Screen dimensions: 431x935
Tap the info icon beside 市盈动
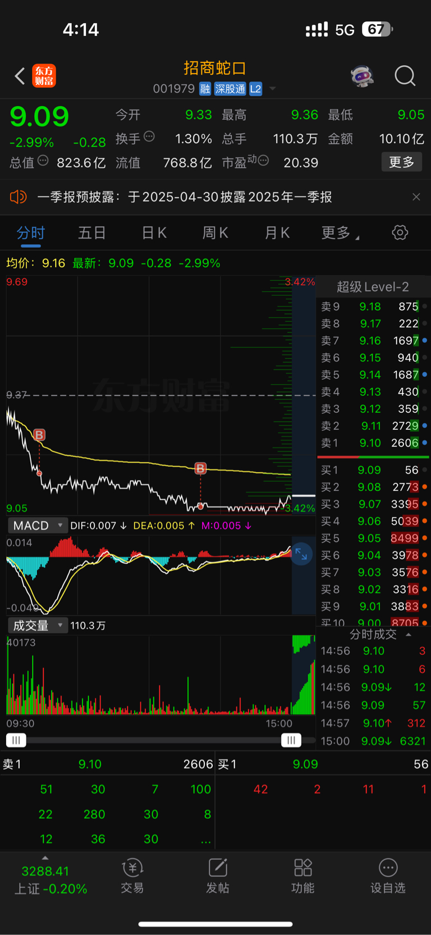click(x=263, y=161)
